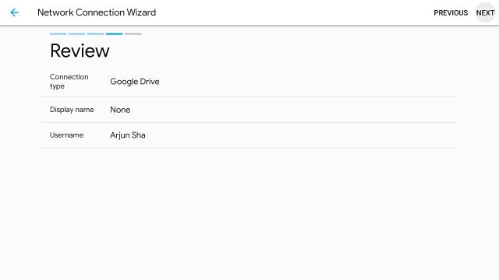Screen dimensions: 499x280
Task: Click the divider below Display name row
Action: click(x=249, y=122)
